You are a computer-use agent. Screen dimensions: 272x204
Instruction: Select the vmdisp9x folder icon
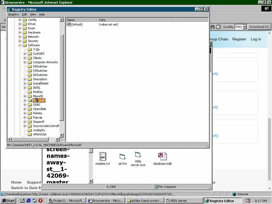coord(30,130)
